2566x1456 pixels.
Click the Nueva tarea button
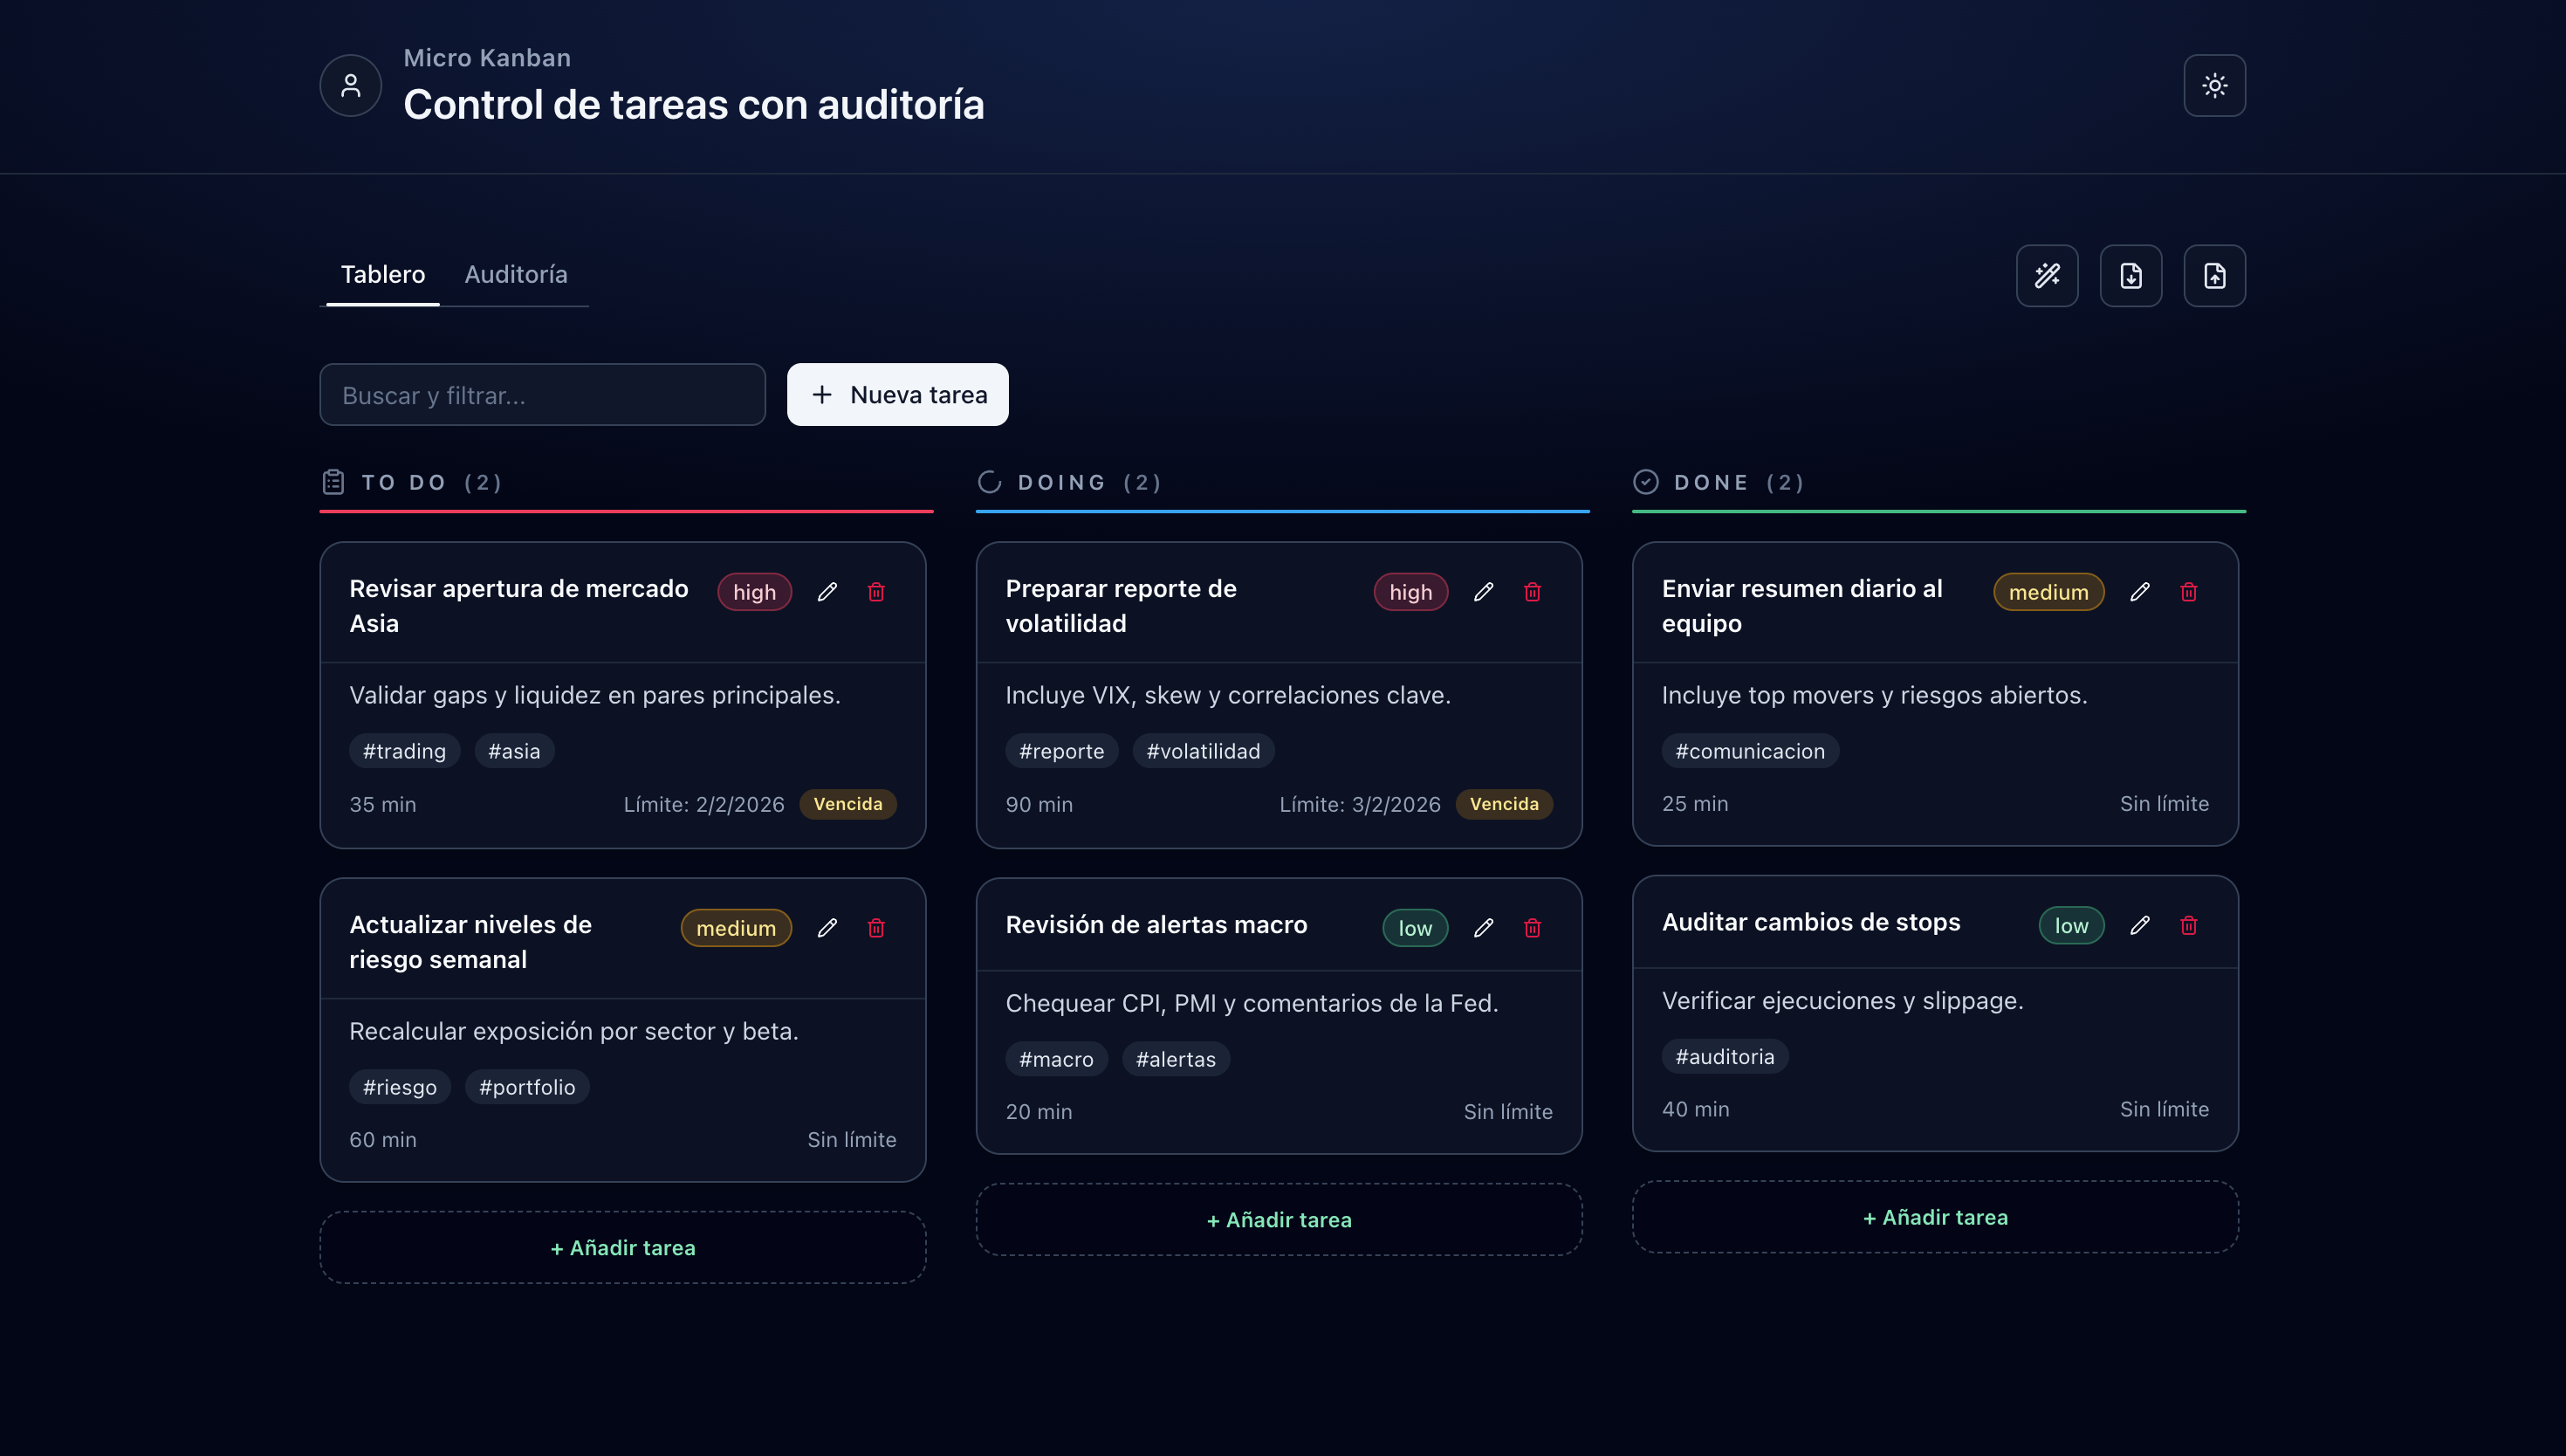coord(896,395)
